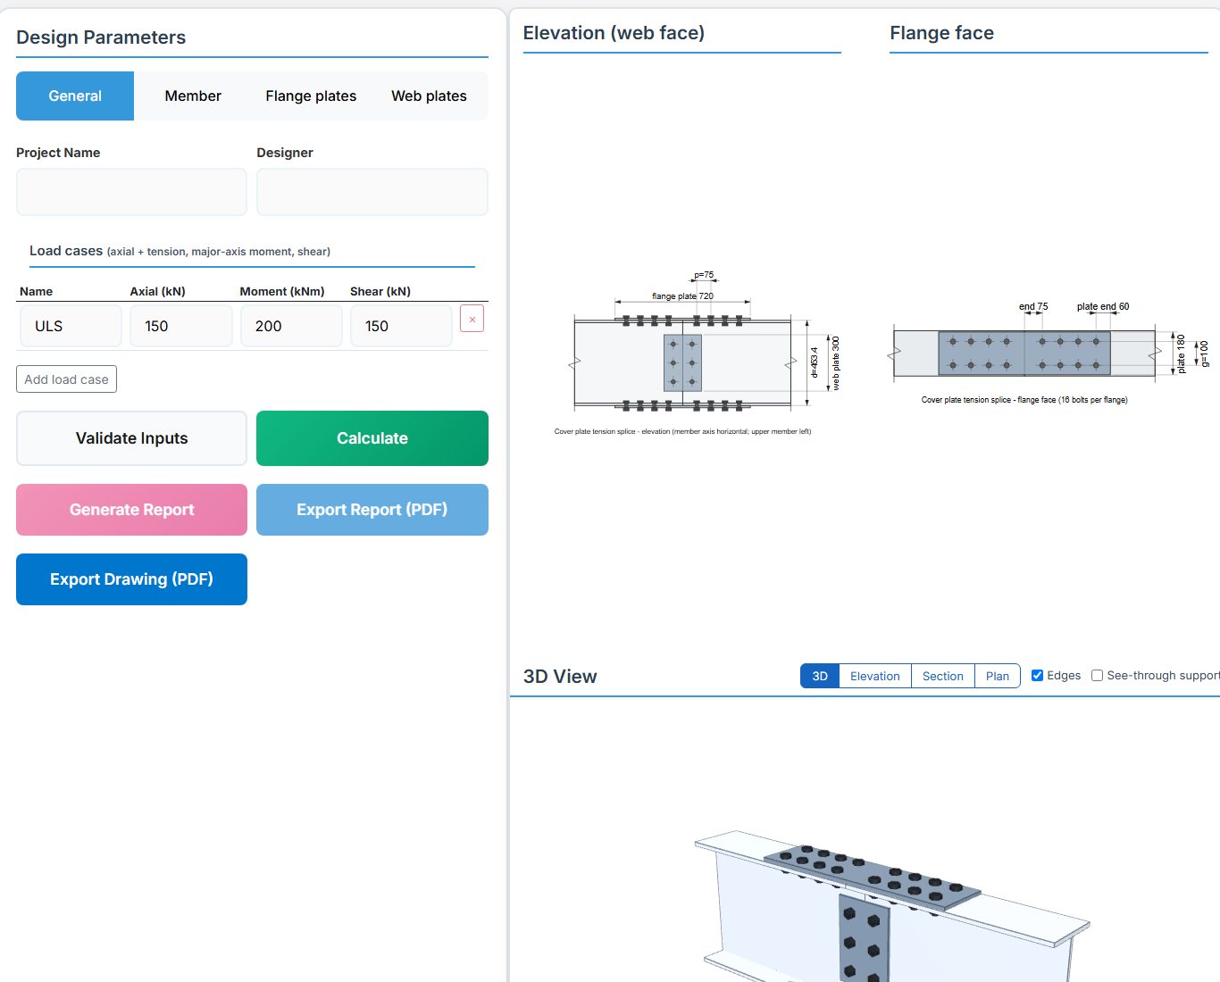Focus the Project Name field
This screenshot has height=982, width=1220.
(x=131, y=192)
